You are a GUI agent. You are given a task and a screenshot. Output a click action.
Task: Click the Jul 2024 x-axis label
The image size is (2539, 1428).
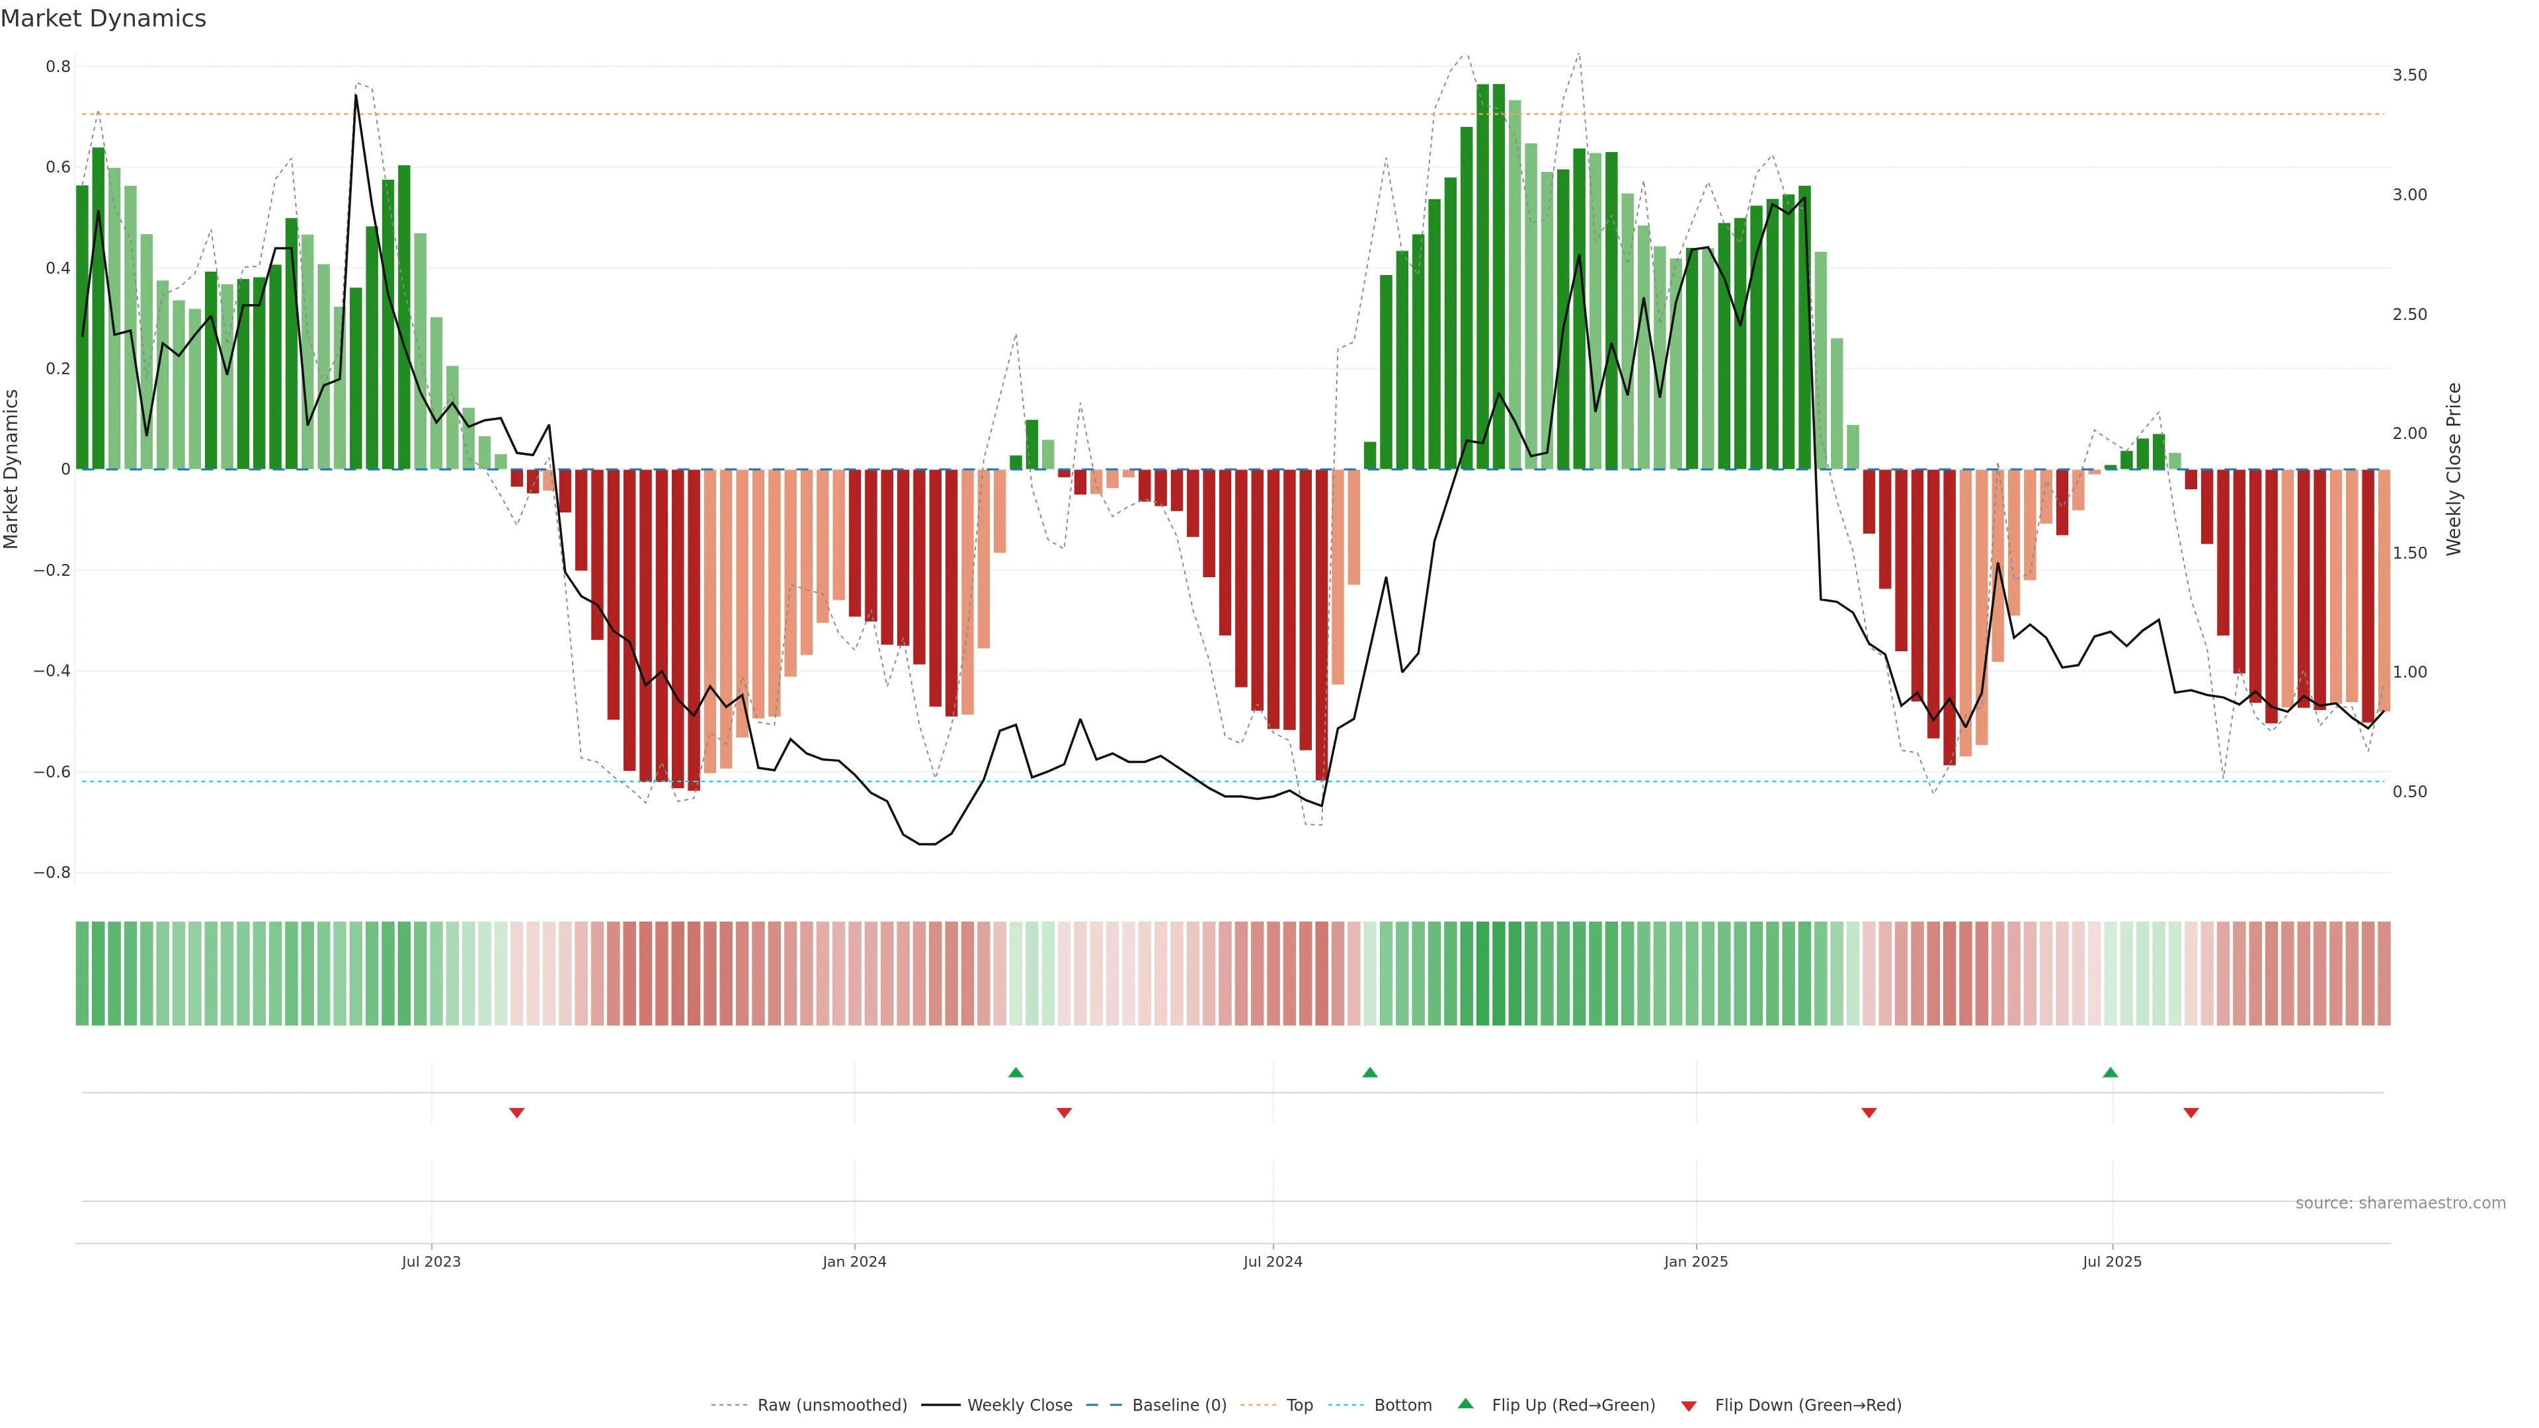click(1272, 1261)
